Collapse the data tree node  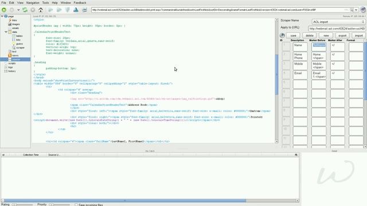click(x=6, y=32)
